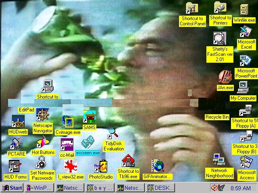Click the Set Netware Passwords padlock icon

pos(42,164)
